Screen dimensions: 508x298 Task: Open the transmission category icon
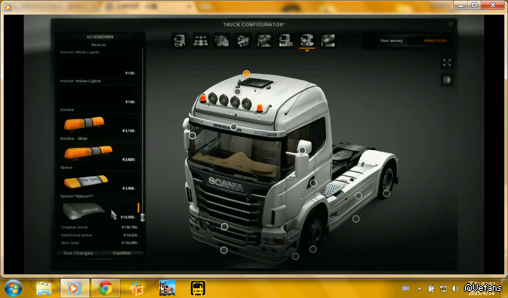tap(243, 41)
